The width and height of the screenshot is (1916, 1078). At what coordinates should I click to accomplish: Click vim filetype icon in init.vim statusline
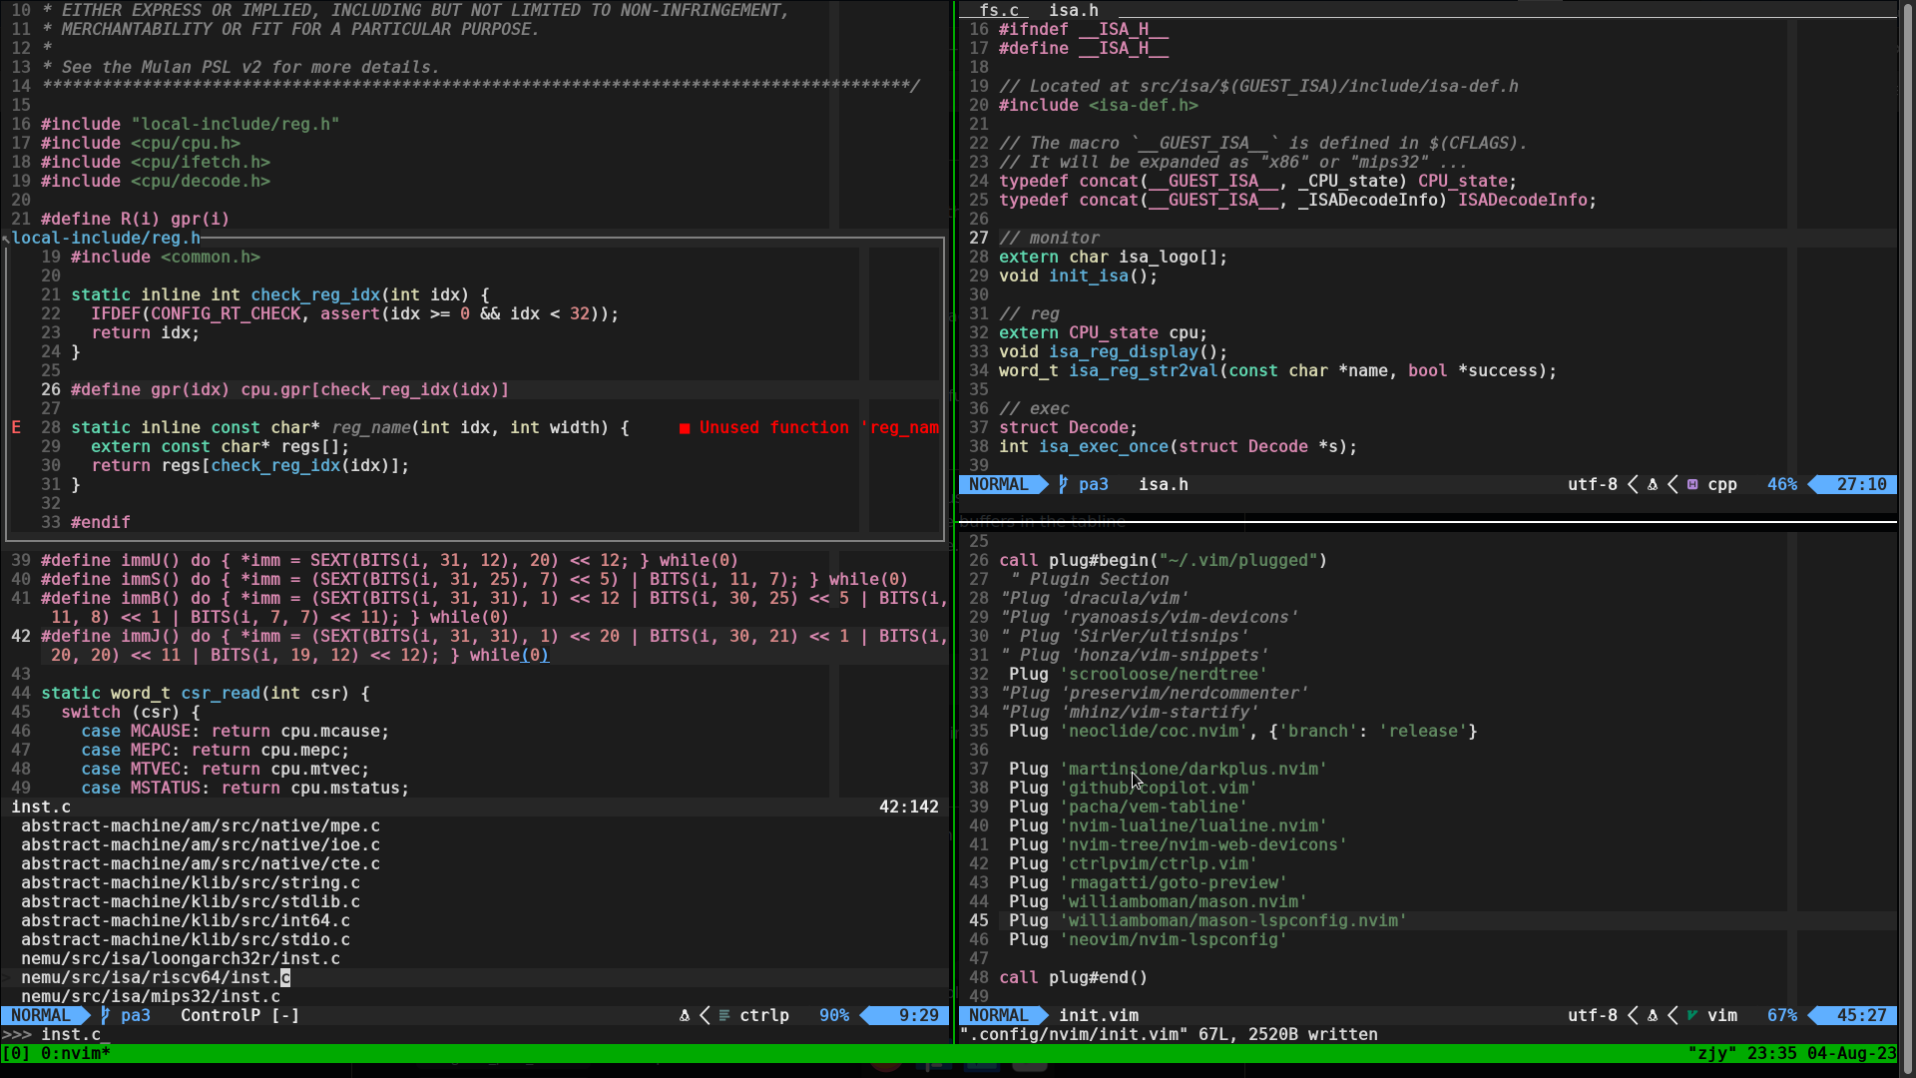coord(1692,1015)
